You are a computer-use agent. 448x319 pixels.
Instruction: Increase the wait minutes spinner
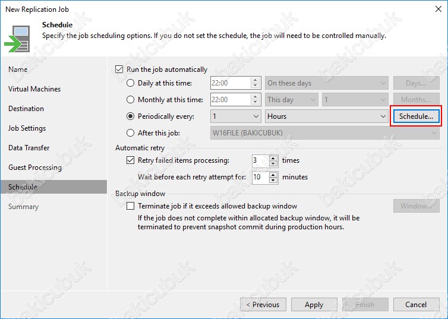[273, 174]
